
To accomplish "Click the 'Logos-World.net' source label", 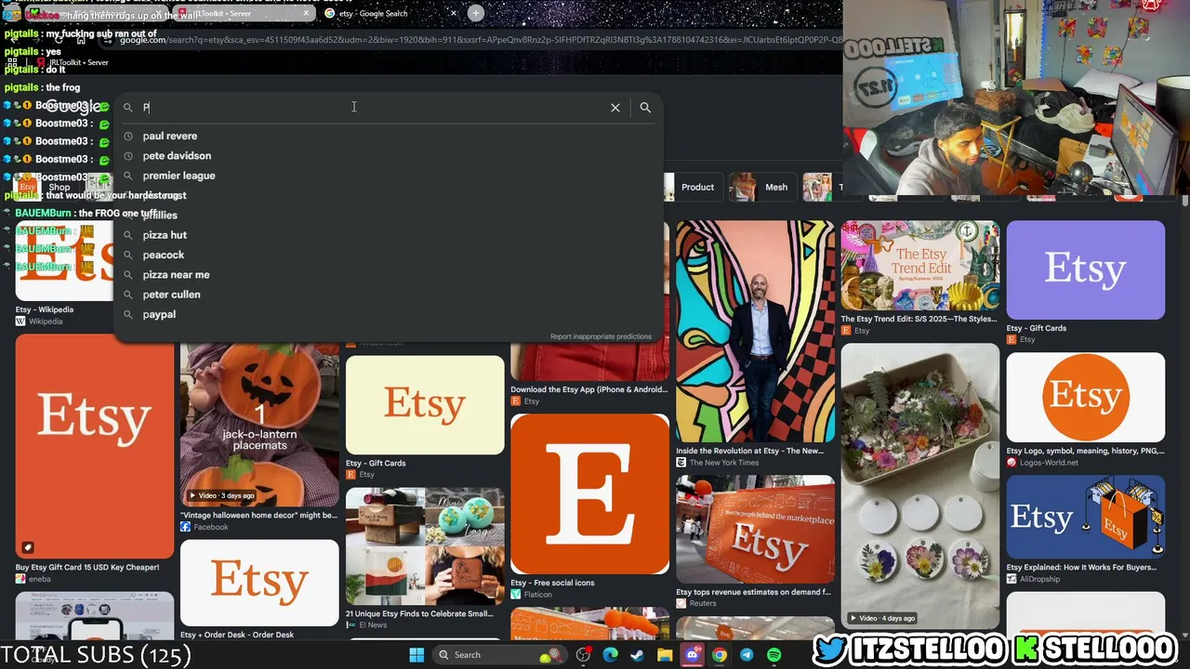I will (1049, 463).
